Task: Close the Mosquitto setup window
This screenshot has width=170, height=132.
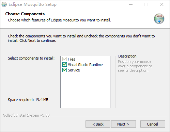Action: coord(162,4)
